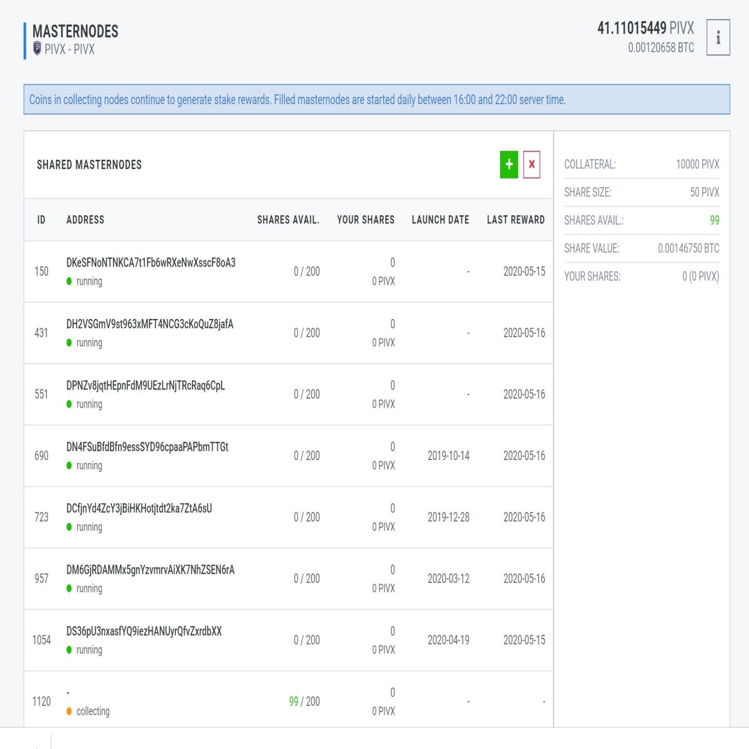This screenshot has height=749, width=749.
Task: Click the 41.11015449 PIVX balance
Action: tap(646, 28)
